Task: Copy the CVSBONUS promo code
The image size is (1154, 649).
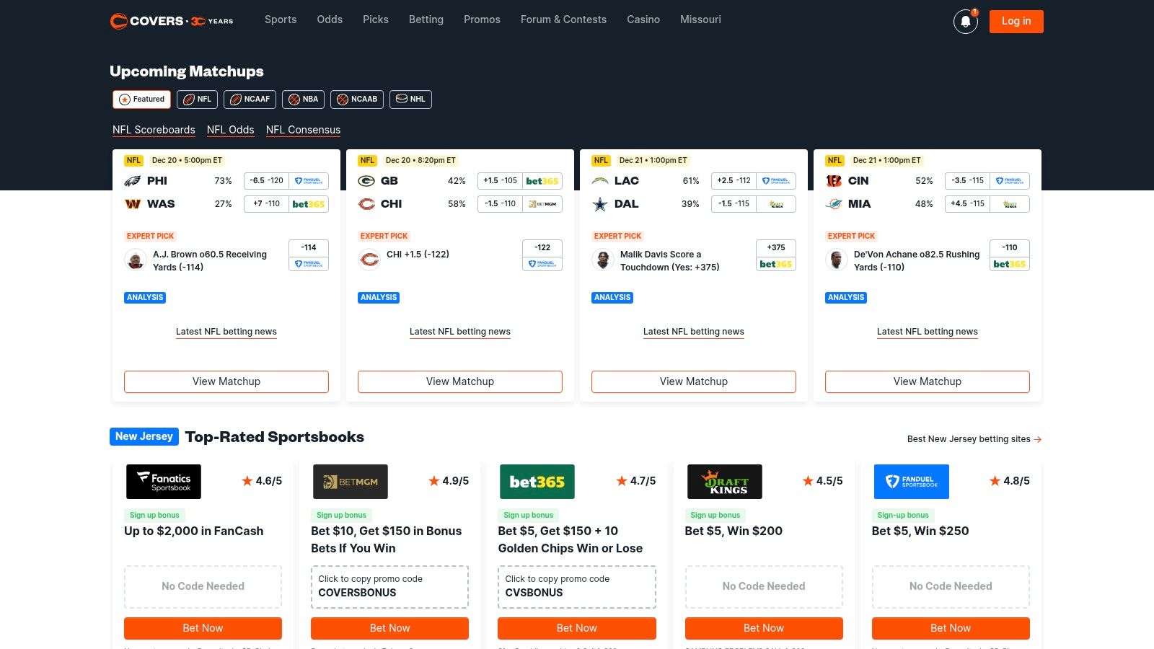Action: (x=576, y=587)
